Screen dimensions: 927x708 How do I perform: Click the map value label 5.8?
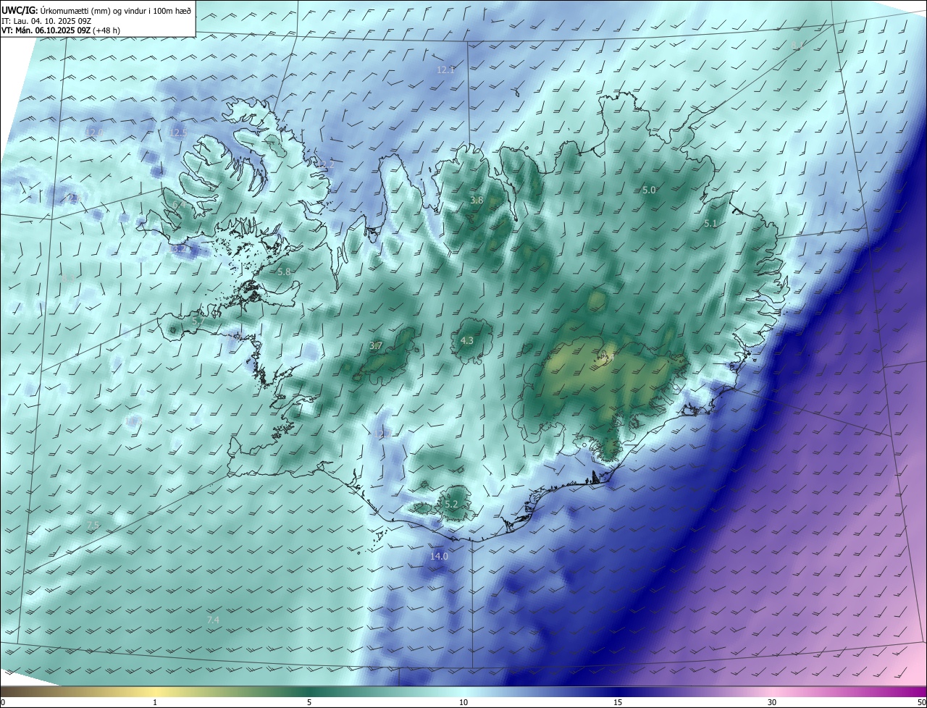coord(284,272)
